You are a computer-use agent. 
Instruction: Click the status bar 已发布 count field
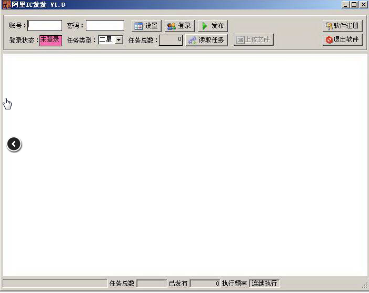click(205, 284)
